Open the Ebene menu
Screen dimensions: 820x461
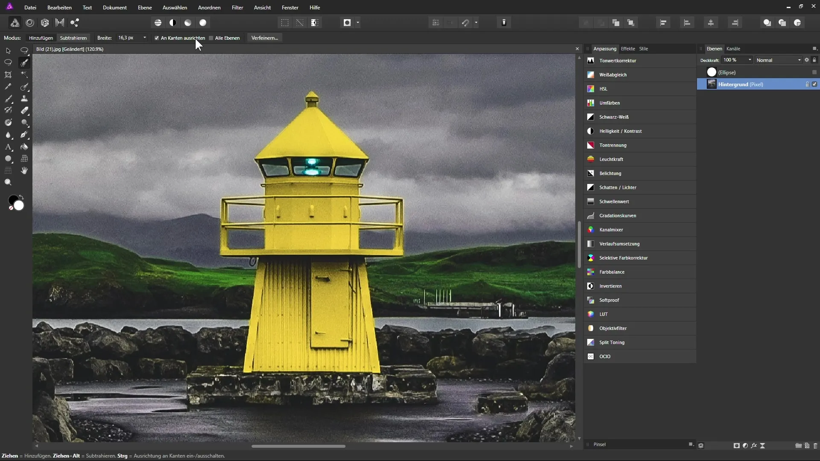[x=145, y=8]
